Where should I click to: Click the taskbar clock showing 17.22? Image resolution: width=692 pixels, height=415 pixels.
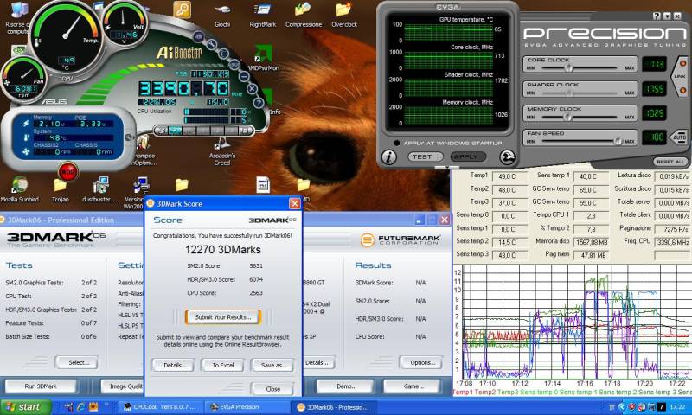point(678,407)
